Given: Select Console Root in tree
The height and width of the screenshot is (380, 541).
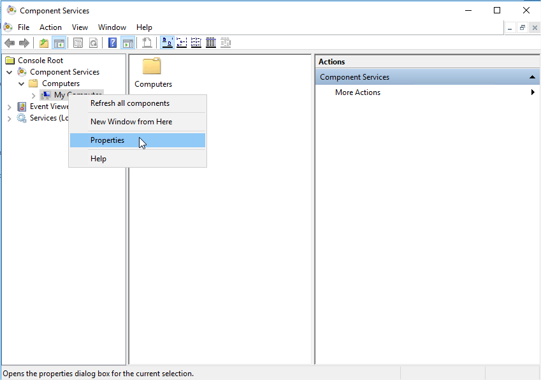Looking at the screenshot, I should (40, 61).
